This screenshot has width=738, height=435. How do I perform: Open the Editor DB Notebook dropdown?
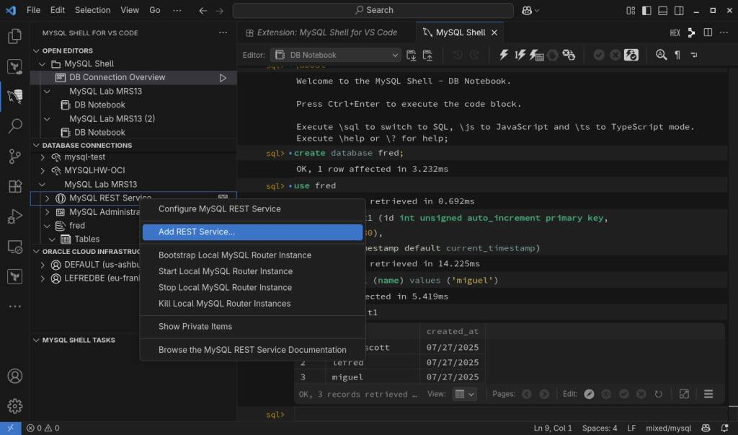335,55
